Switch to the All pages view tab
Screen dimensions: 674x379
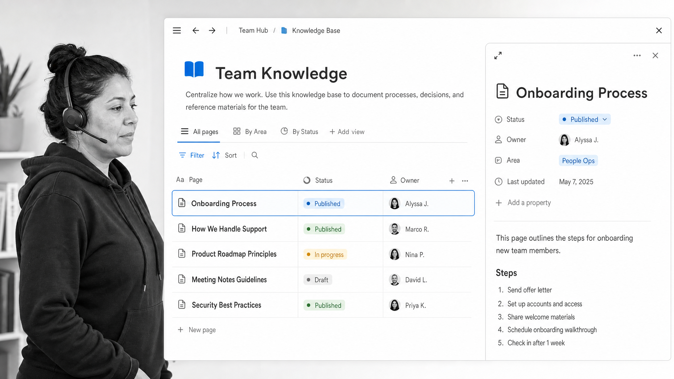click(199, 132)
